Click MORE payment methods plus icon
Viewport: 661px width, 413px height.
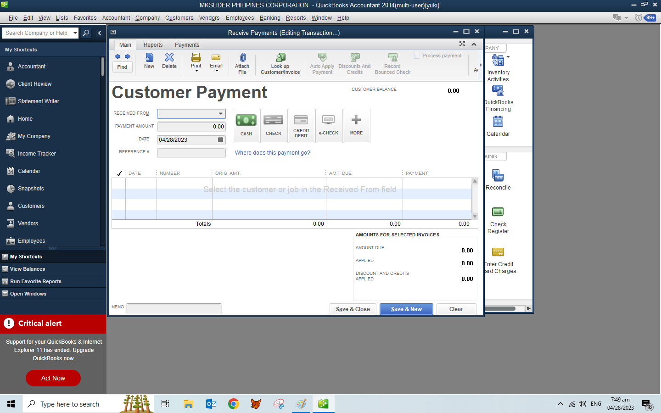click(356, 126)
